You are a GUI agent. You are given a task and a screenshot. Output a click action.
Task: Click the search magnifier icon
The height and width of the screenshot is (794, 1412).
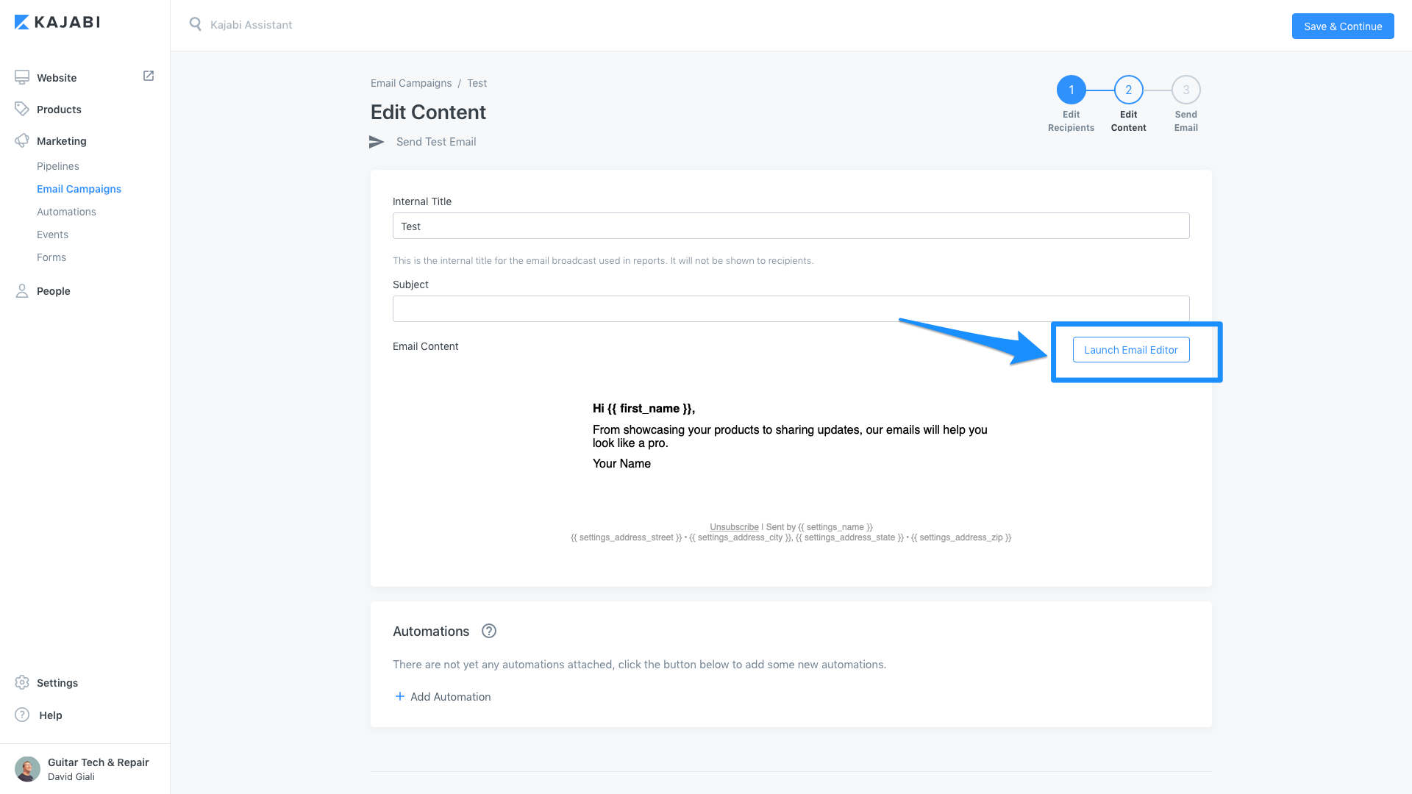tap(195, 24)
